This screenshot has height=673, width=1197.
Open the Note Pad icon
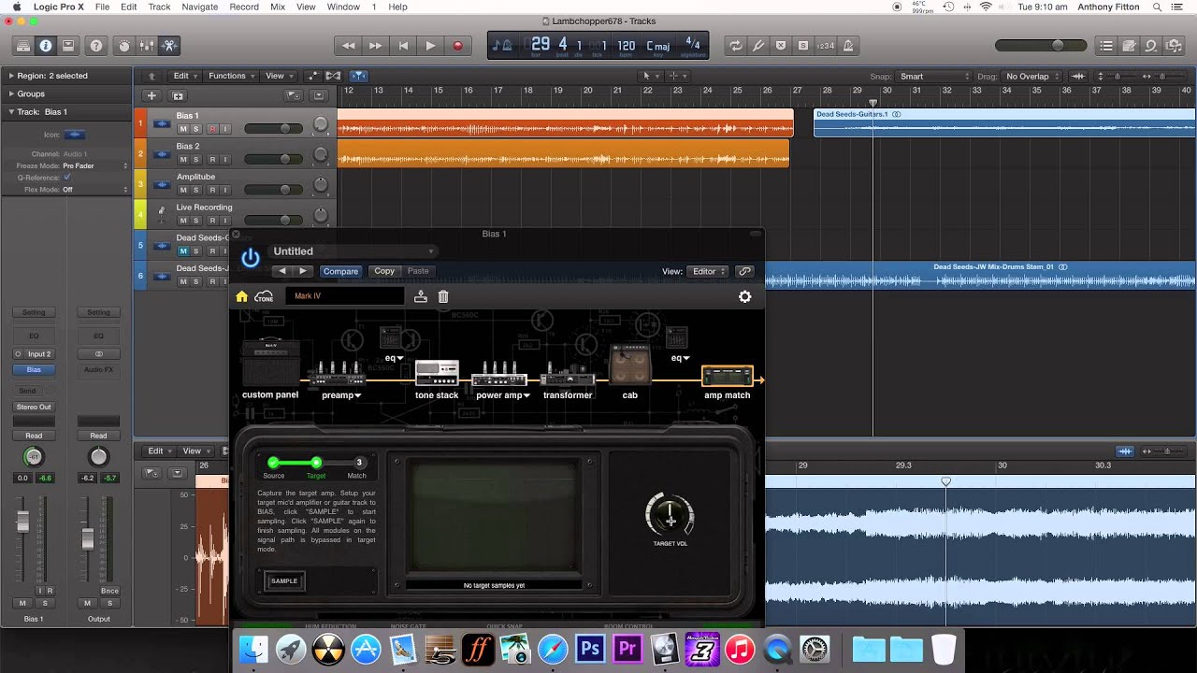pos(1129,46)
